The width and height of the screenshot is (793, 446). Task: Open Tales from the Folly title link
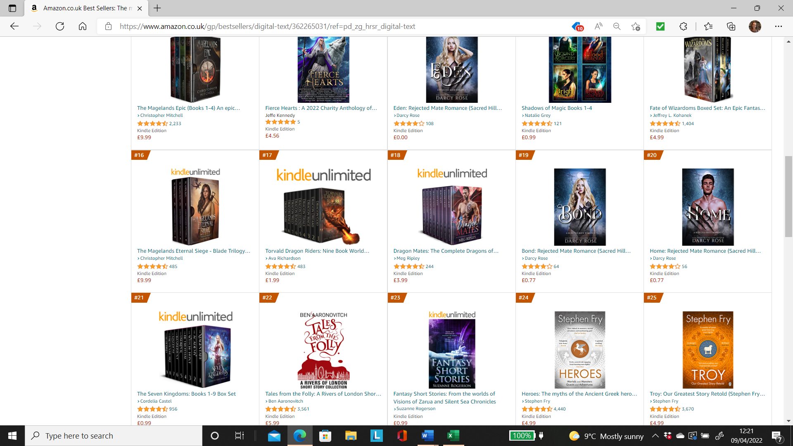(x=323, y=394)
